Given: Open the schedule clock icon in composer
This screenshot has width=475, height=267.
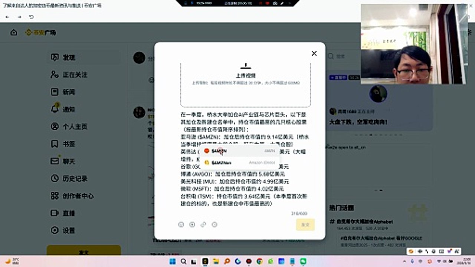Looking at the screenshot, I should 214,224.
